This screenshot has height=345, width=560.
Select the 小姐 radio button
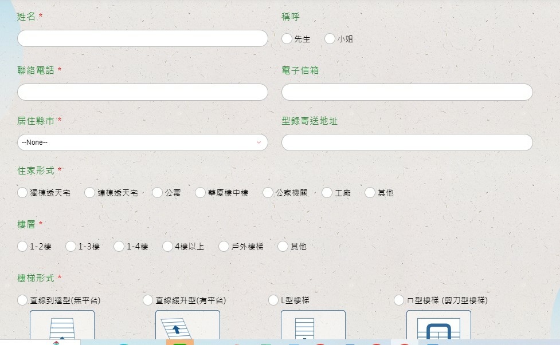[330, 38]
